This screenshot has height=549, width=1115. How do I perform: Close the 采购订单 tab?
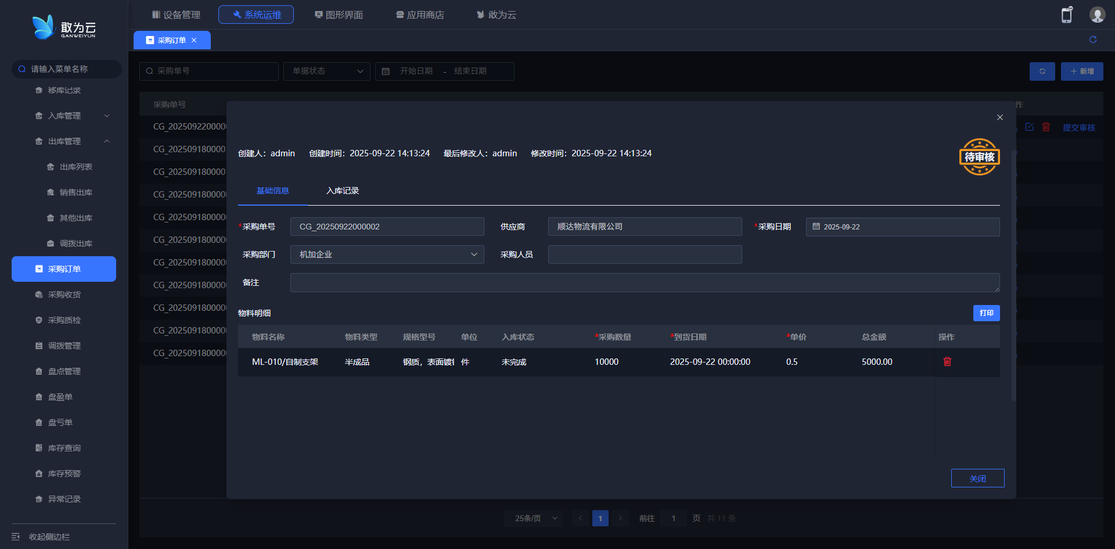point(194,40)
